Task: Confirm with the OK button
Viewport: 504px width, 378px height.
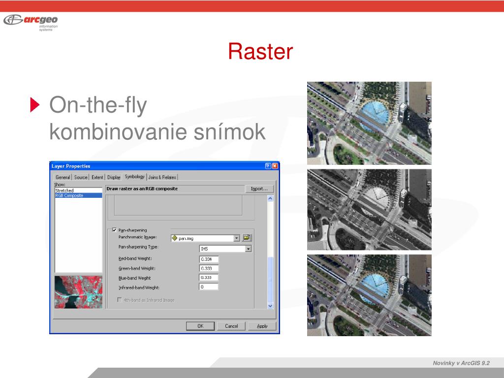Action: pyautogui.click(x=200, y=326)
